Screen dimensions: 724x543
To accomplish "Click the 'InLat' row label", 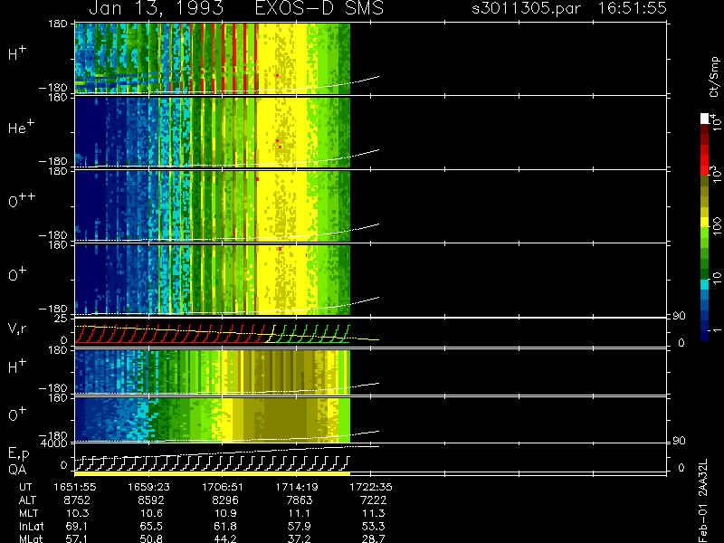I will 31,526.
